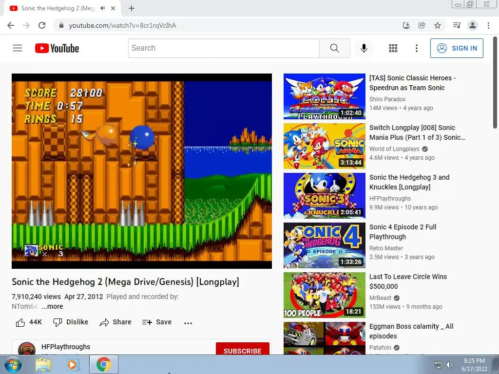Open the Sonic Mania Plus longplay thumbnail
This screenshot has height=374, width=499.
(x=324, y=146)
